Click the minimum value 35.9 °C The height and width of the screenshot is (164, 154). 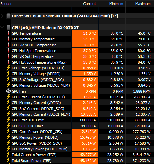coord(117,62)
